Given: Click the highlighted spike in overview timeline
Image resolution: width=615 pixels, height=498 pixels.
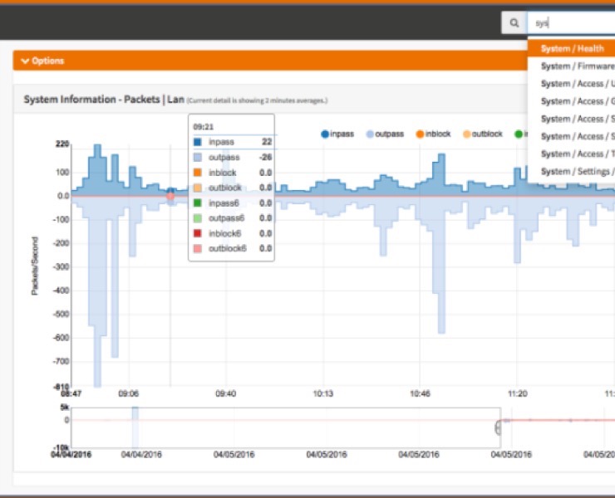Looking at the screenshot, I should pyautogui.click(x=135, y=427).
